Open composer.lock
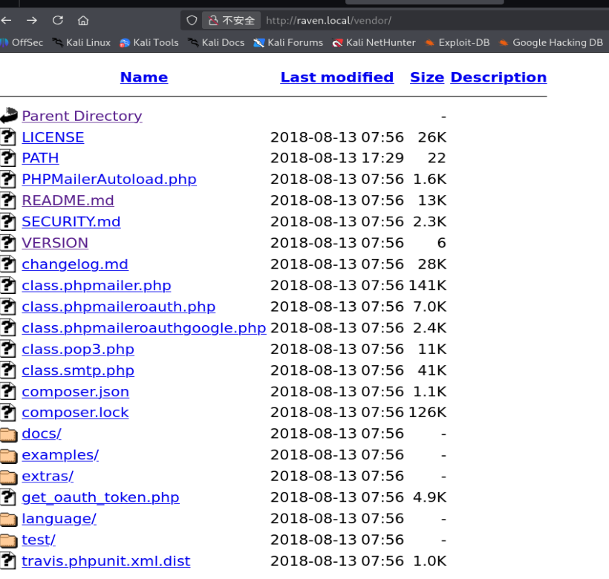 (x=75, y=413)
